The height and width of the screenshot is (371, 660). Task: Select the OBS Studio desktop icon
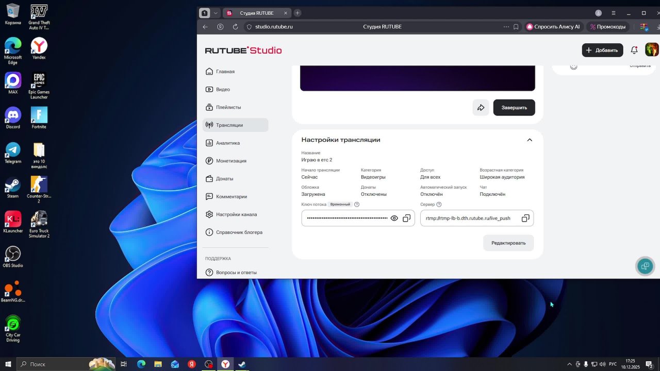pyautogui.click(x=13, y=257)
